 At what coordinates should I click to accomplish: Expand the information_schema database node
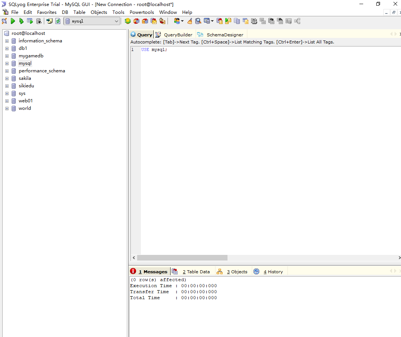(7, 41)
